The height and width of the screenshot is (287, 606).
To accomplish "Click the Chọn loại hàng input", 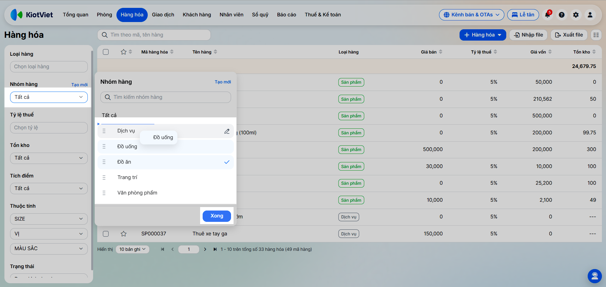I will 49,67.
